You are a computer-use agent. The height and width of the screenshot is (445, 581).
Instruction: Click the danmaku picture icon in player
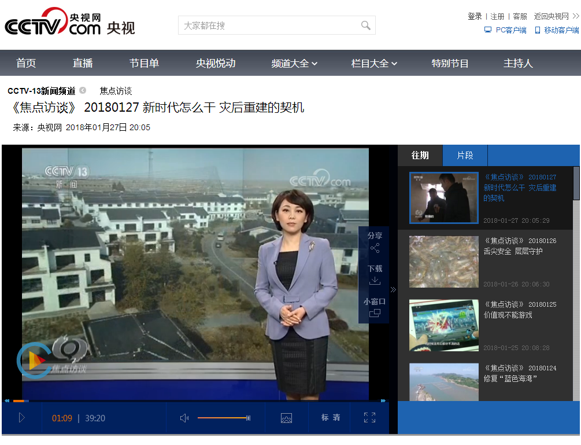pyautogui.click(x=286, y=418)
